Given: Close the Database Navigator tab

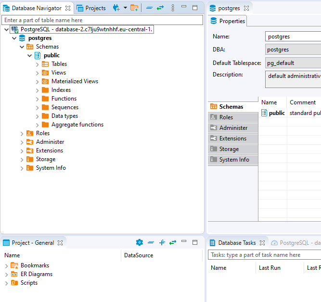Looking at the screenshot, I should point(68,8).
